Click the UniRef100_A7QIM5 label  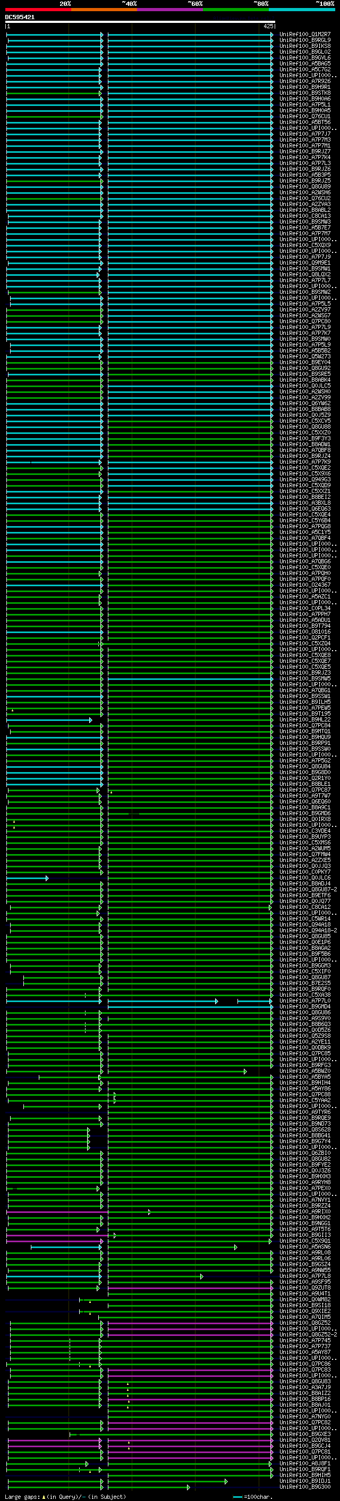point(305,1317)
